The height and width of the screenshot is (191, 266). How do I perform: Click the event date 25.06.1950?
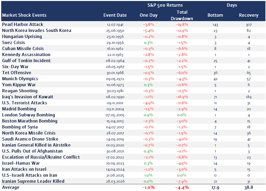tap(115, 31)
